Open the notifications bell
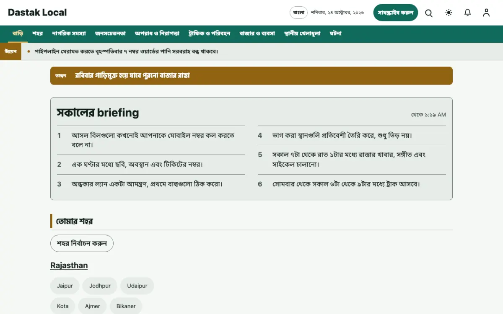 coord(468,13)
